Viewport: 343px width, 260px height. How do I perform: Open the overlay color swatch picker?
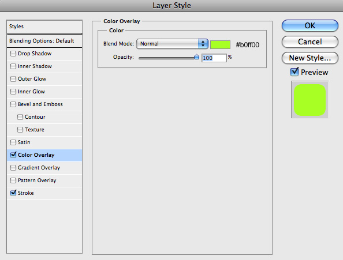220,44
